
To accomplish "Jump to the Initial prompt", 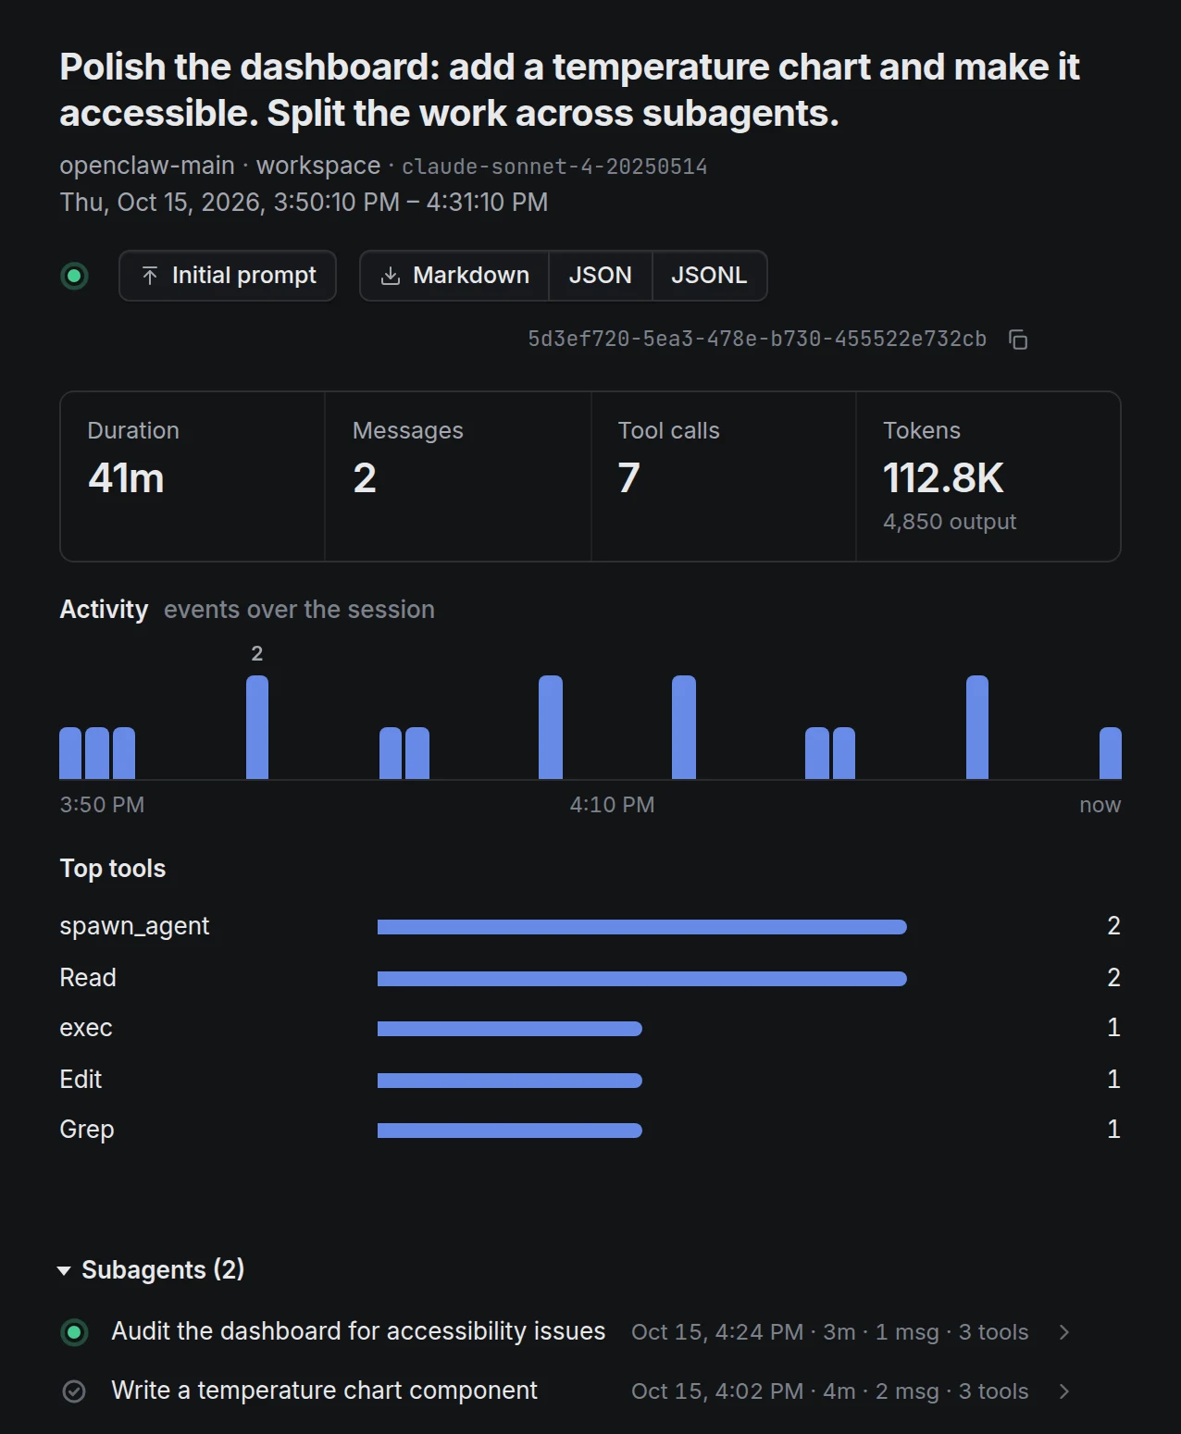I will pyautogui.click(x=228, y=276).
